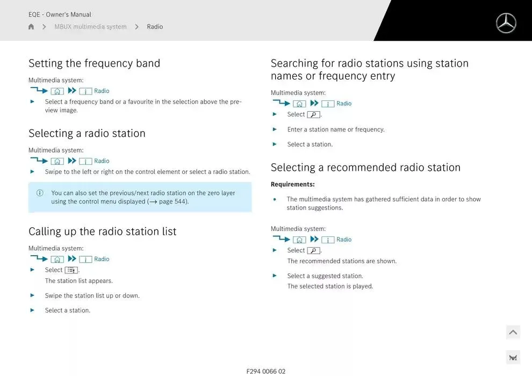The image size is (532, 376).
Task: Click Radio link under Selecting a recommended radio station
Action: pos(344,240)
